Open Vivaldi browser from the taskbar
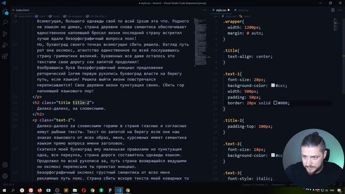The width and height of the screenshot is (345, 194). 31,190
